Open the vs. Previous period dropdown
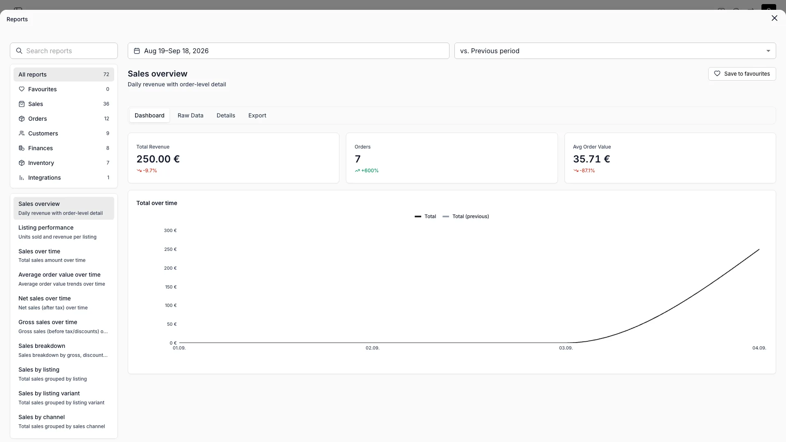The height and width of the screenshot is (442, 786). [x=615, y=51]
